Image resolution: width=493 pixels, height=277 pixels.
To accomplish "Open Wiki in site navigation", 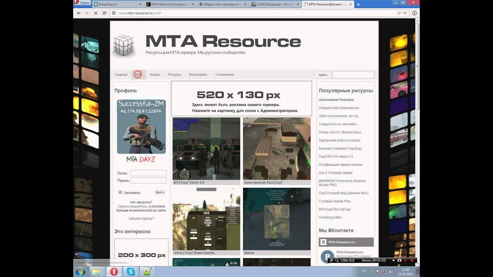I will pos(138,75).
